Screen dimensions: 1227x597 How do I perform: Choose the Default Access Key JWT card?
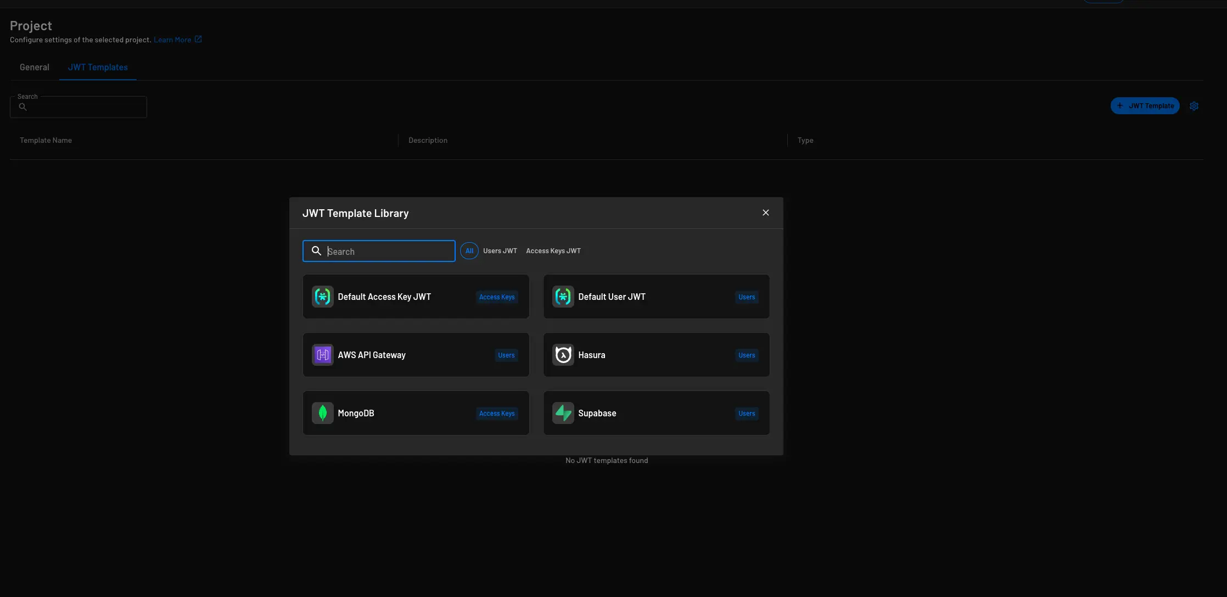(x=416, y=297)
